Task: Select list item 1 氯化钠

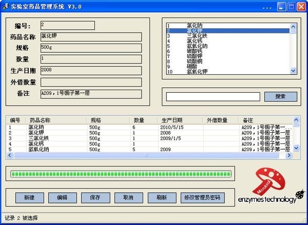Action: tap(228, 26)
